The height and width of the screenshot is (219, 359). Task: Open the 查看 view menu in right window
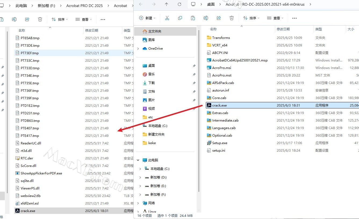[275, 18]
